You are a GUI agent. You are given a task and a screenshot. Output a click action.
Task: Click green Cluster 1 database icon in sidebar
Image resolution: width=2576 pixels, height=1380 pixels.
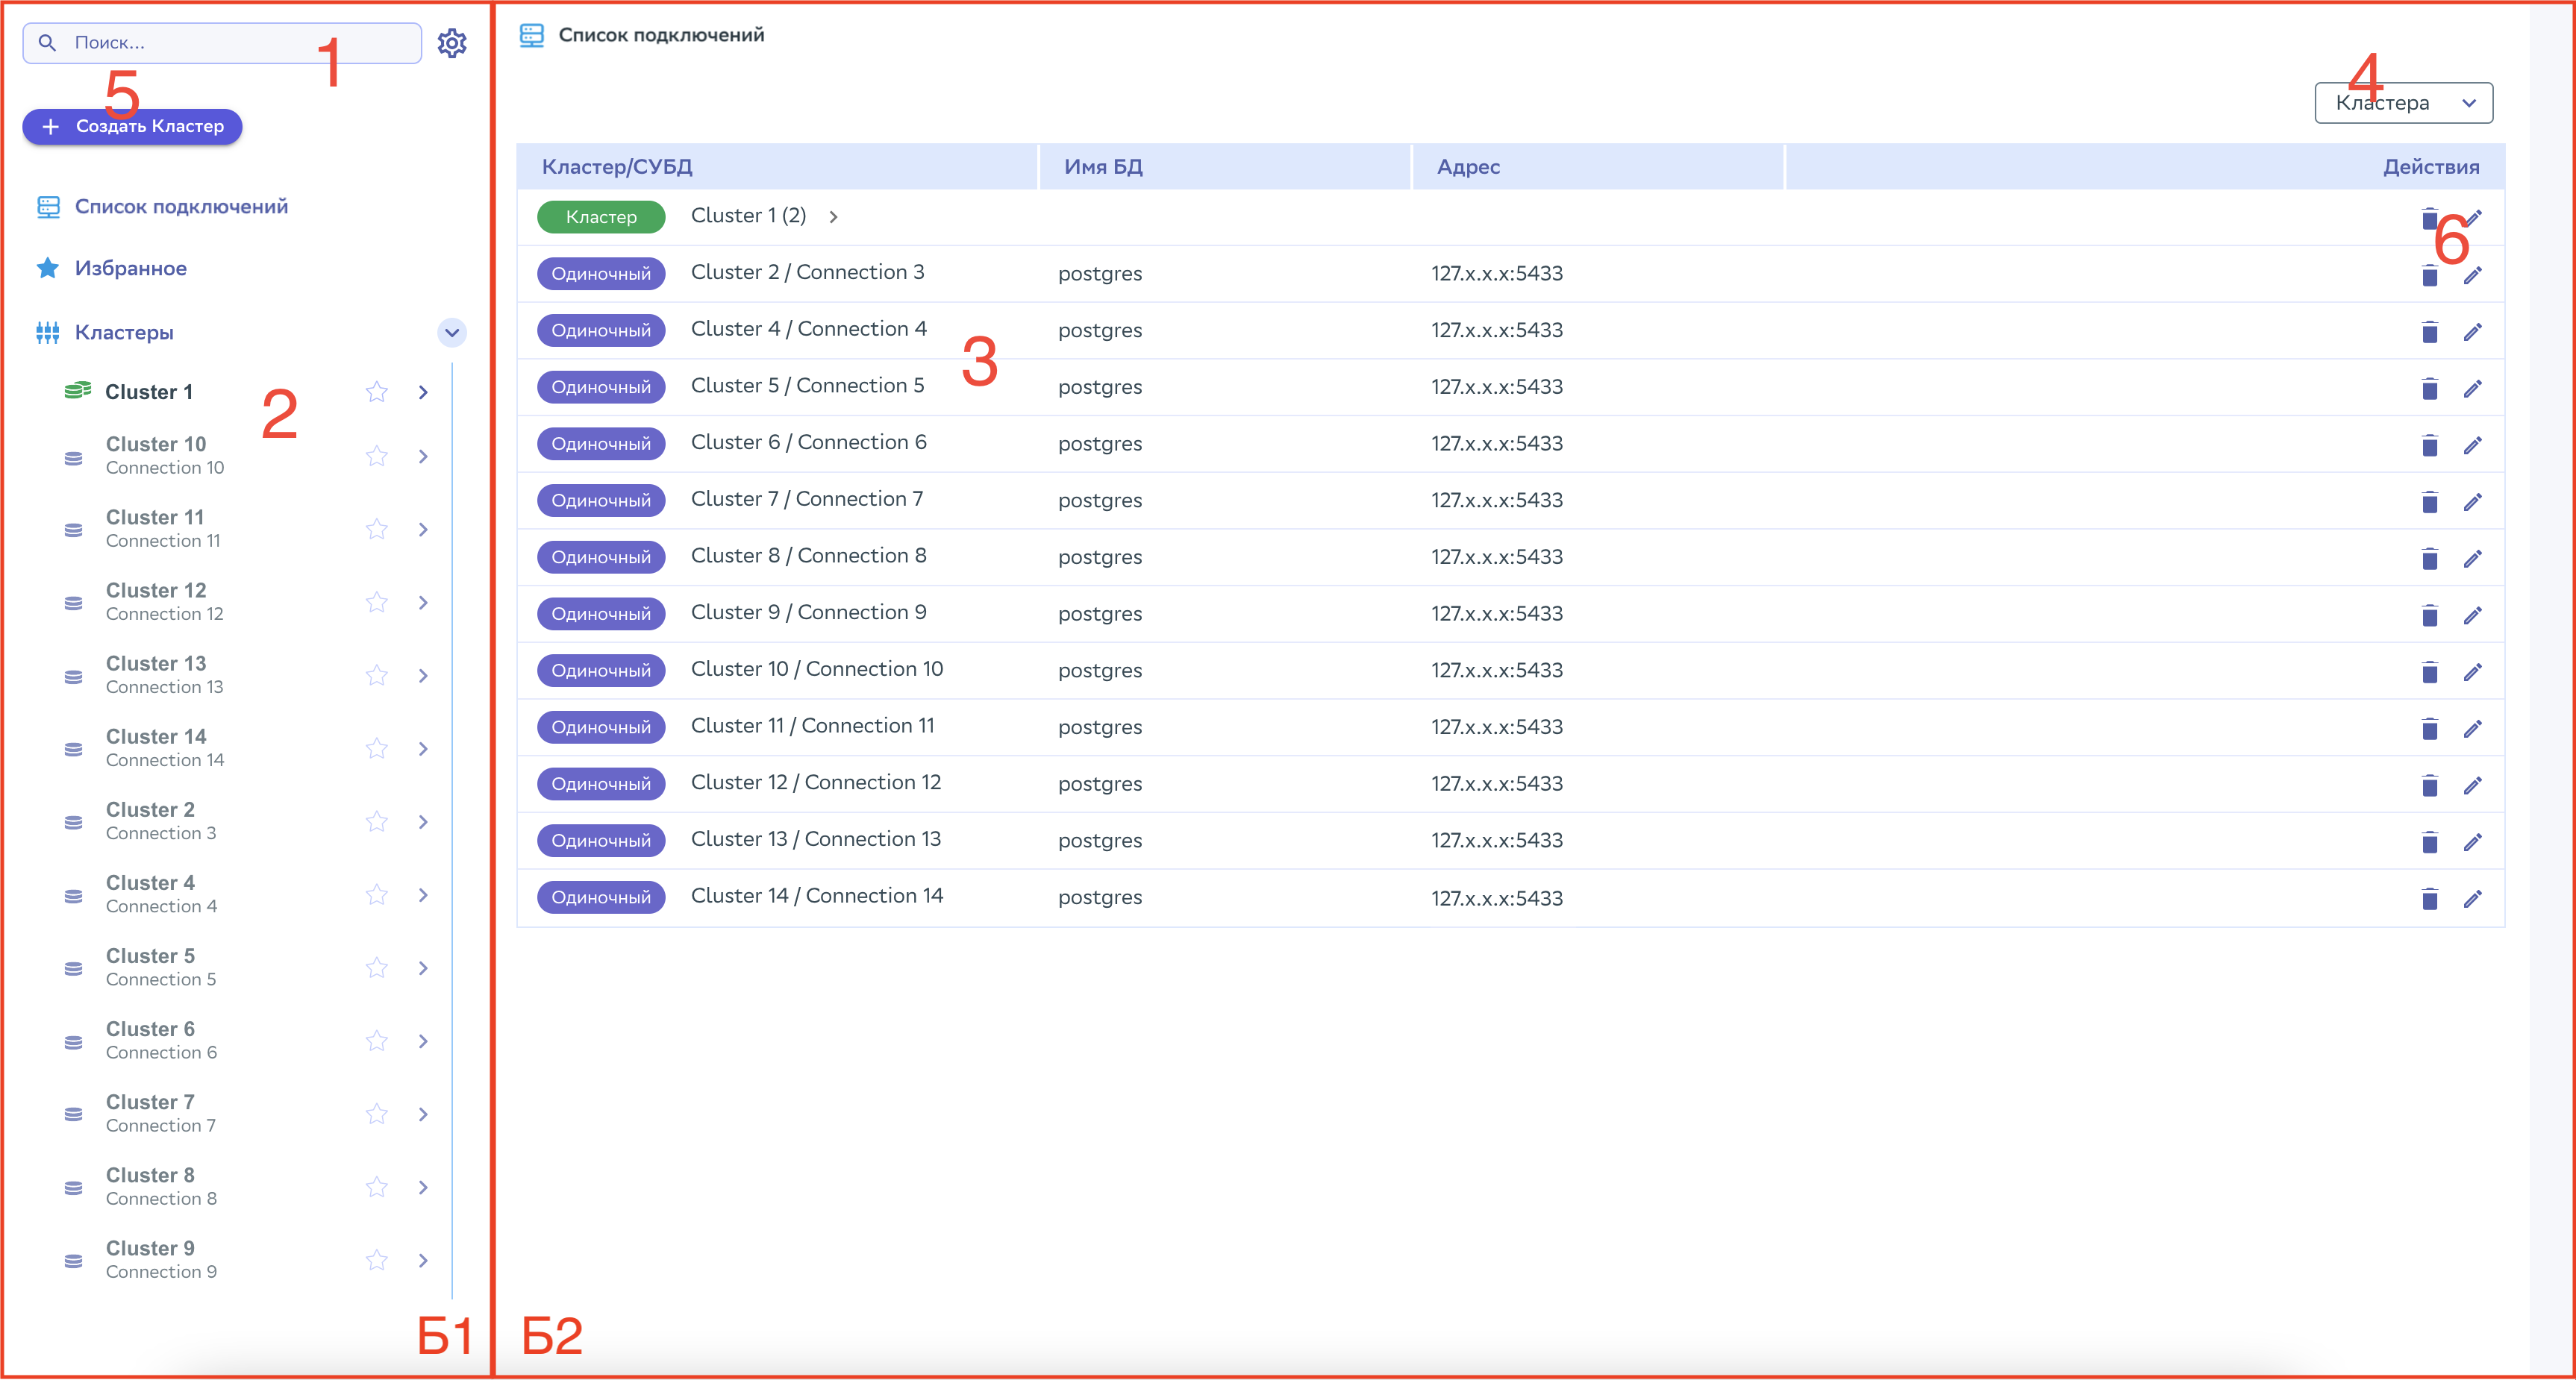click(77, 391)
